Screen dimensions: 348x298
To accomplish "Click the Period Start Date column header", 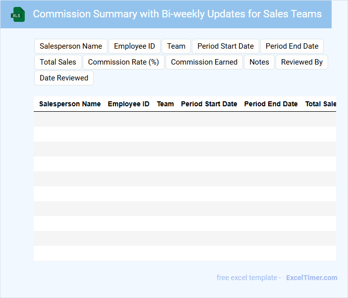I will pos(209,104).
